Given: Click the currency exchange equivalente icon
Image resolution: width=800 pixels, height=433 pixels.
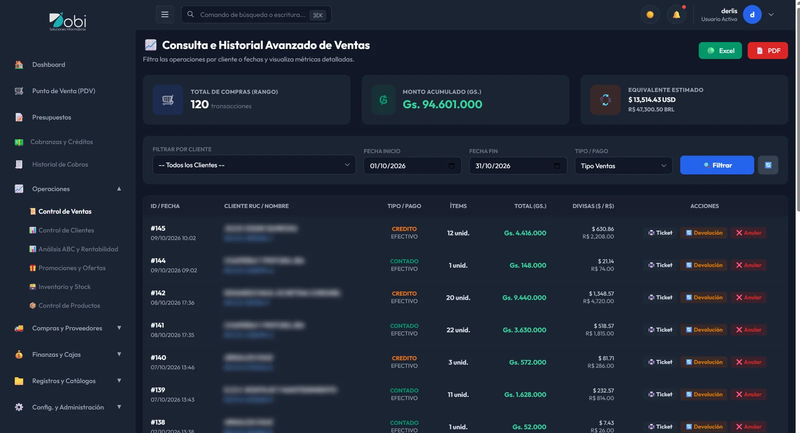Looking at the screenshot, I should point(605,100).
